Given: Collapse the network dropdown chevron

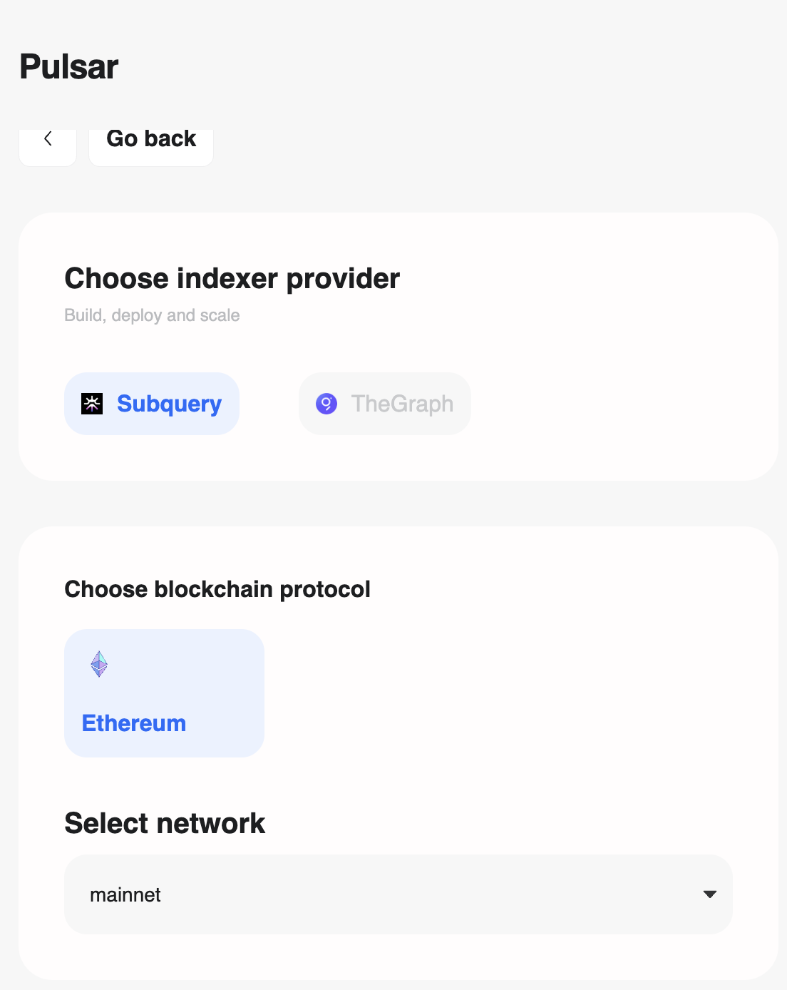Looking at the screenshot, I should (x=710, y=894).
